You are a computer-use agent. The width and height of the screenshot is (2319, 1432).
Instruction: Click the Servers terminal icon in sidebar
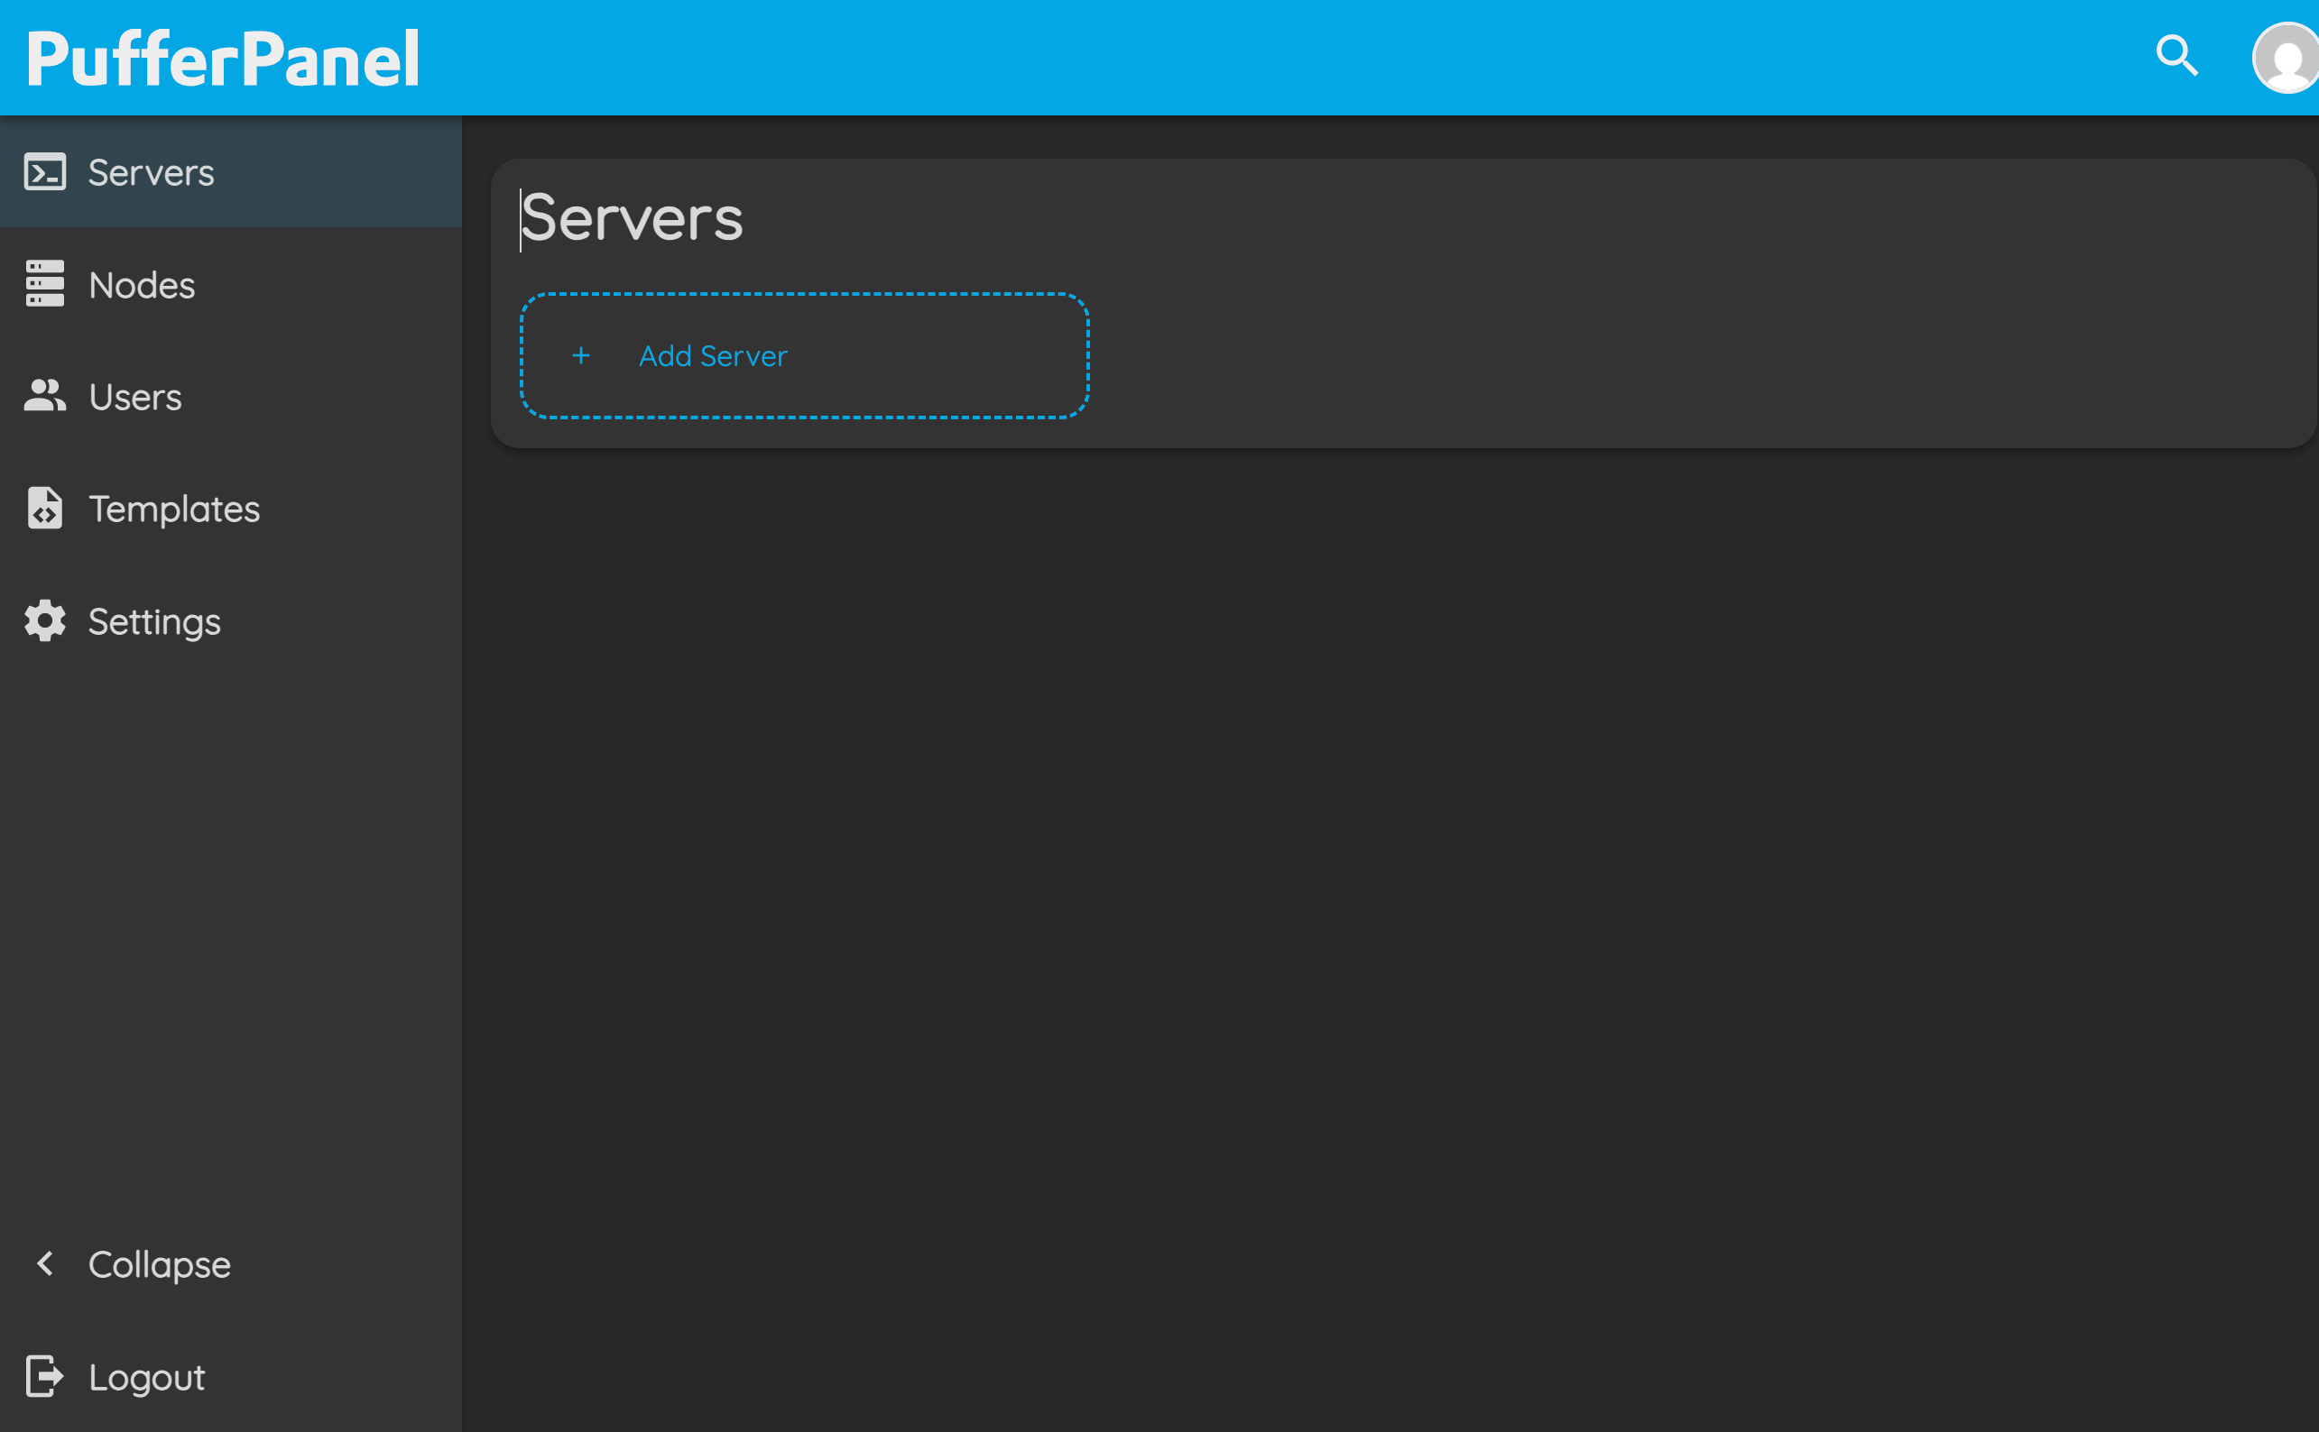click(x=44, y=172)
